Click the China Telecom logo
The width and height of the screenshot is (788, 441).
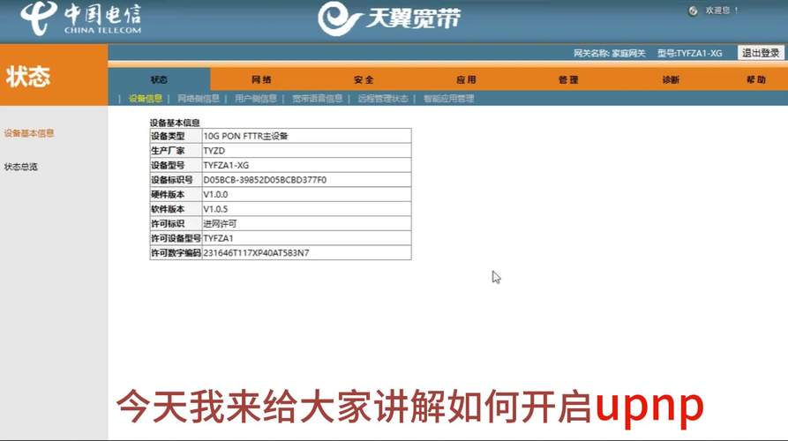coord(81,18)
